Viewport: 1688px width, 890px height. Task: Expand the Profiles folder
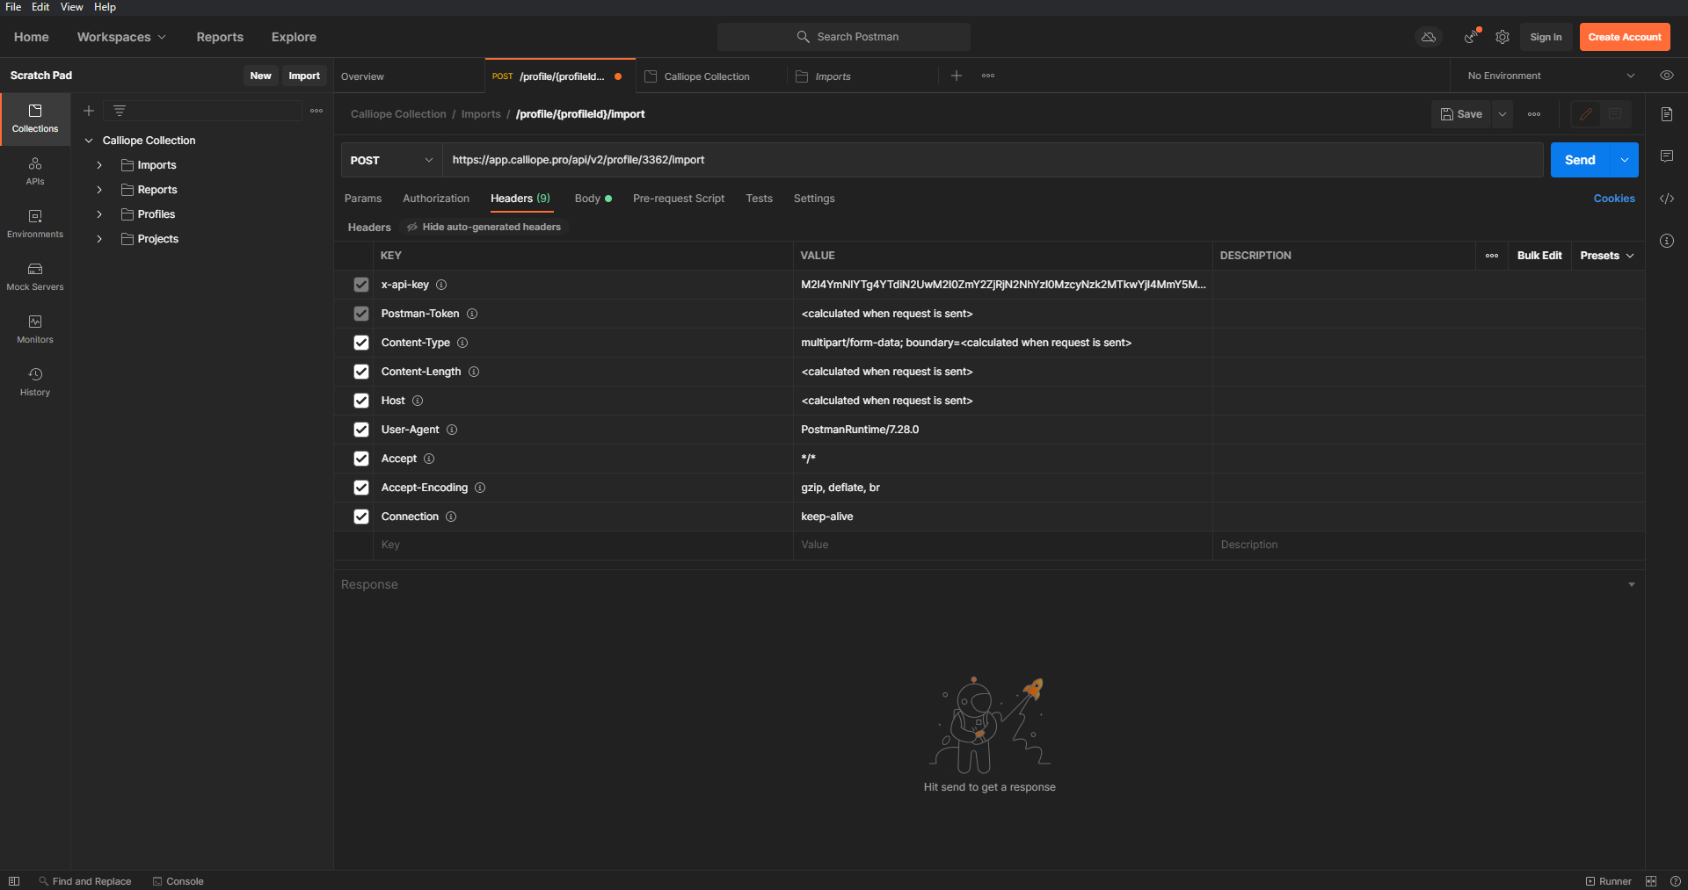[99, 214]
